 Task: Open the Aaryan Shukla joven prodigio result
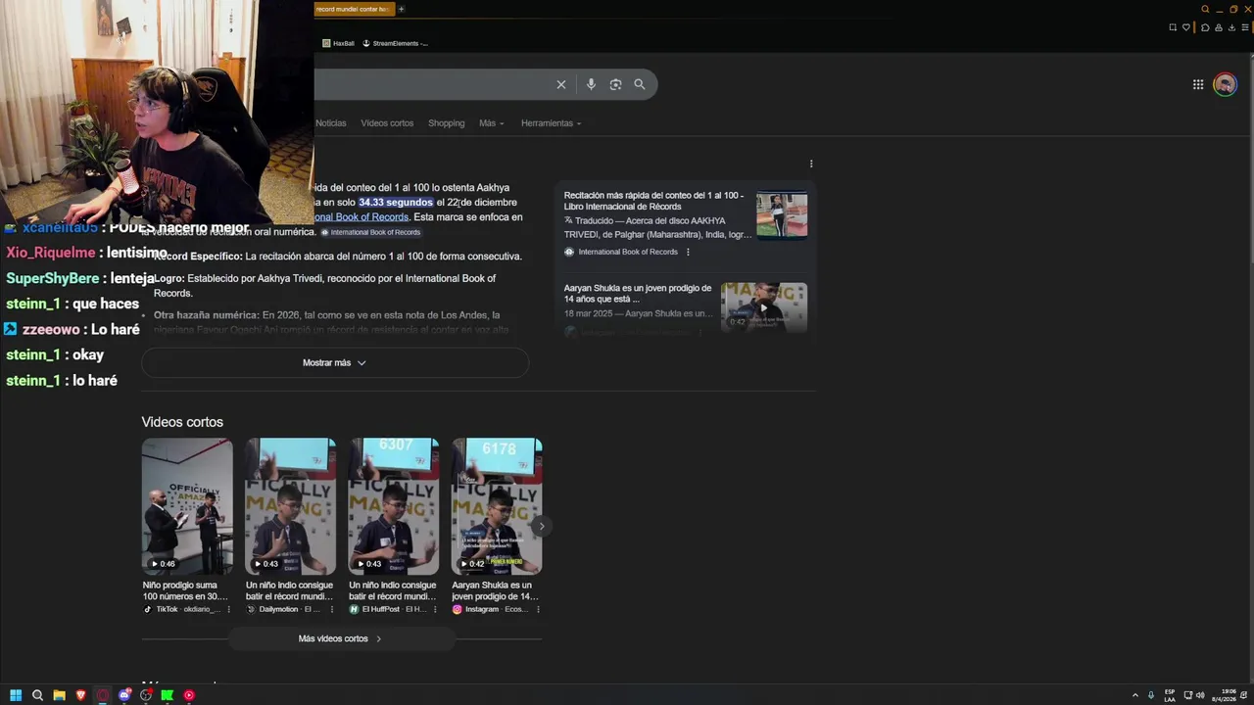[638, 294]
